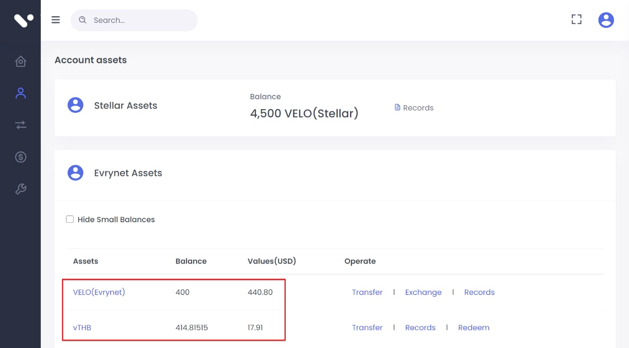Select the VELO(Evrynet) asset name
629x348 pixels.
[99, 292]
